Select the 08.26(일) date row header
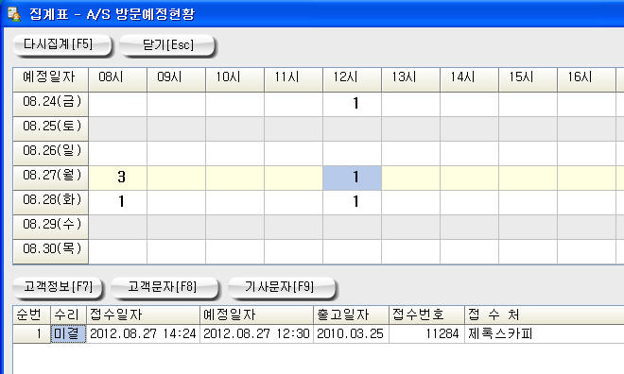 coord(50,153)
